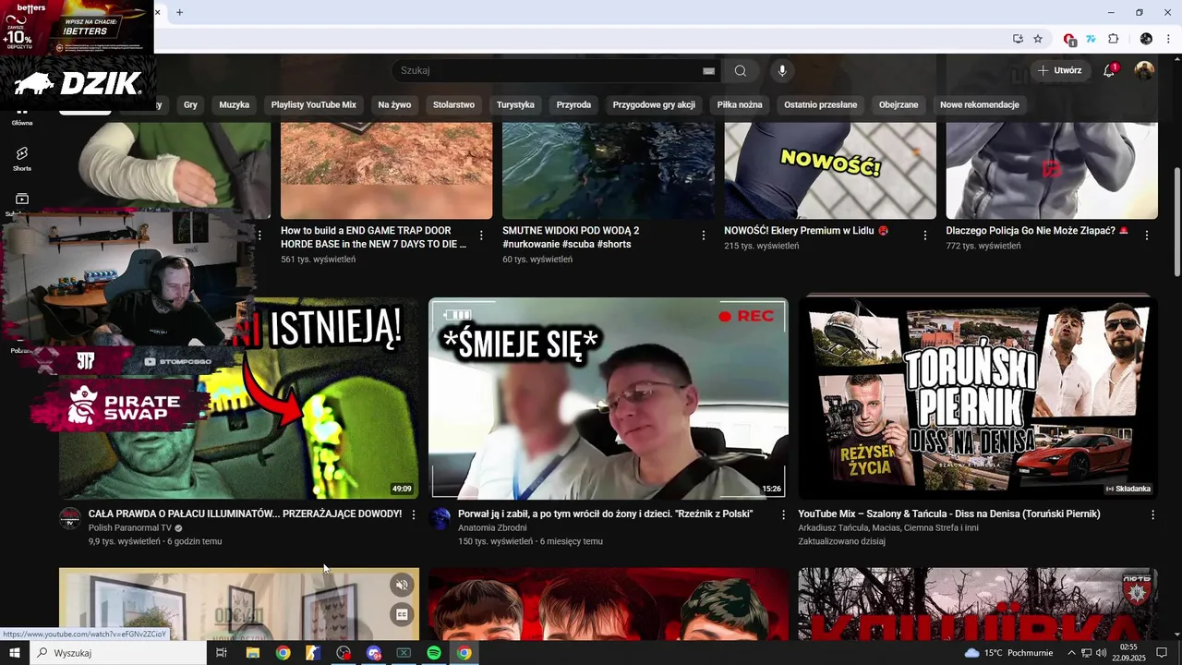The height and width of the screenshot is (665, 1182).
Task: Open the Counter-Strike taskbar icon
Action: [313, 653]
